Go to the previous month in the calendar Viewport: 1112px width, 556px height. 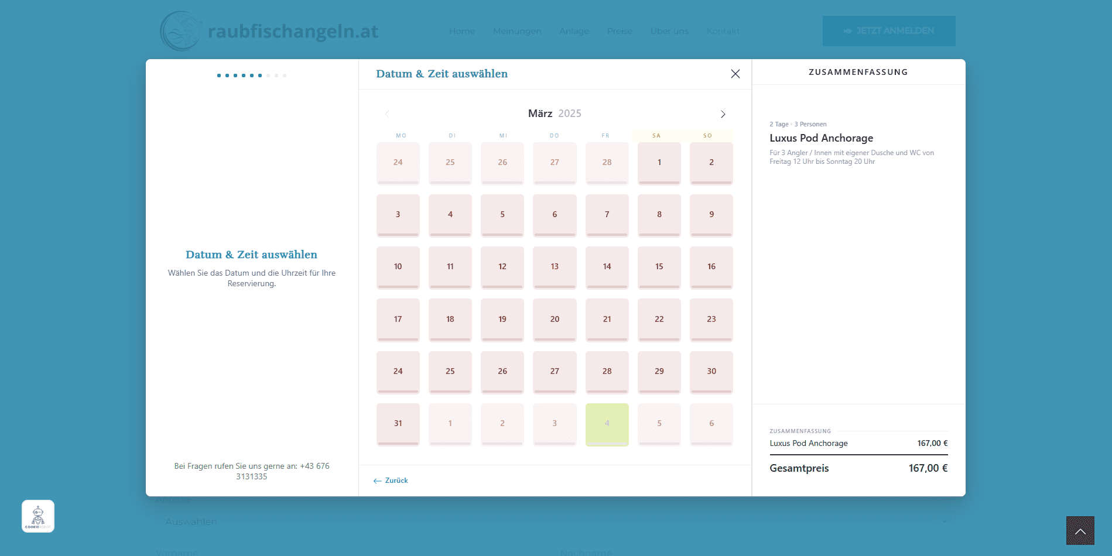386,114
